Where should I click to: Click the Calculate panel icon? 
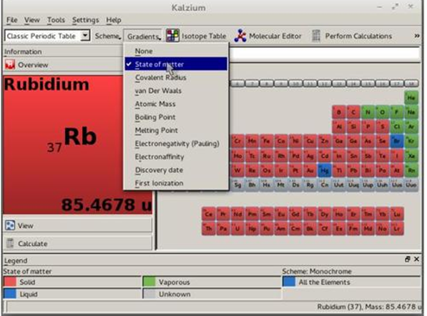(10, 243)
